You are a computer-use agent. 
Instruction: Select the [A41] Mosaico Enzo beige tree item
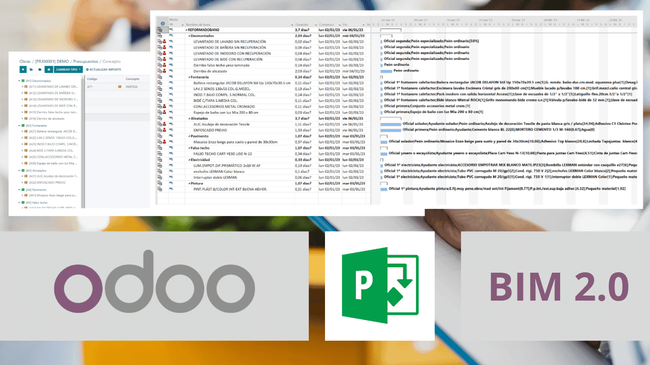(x=52, y=195)
